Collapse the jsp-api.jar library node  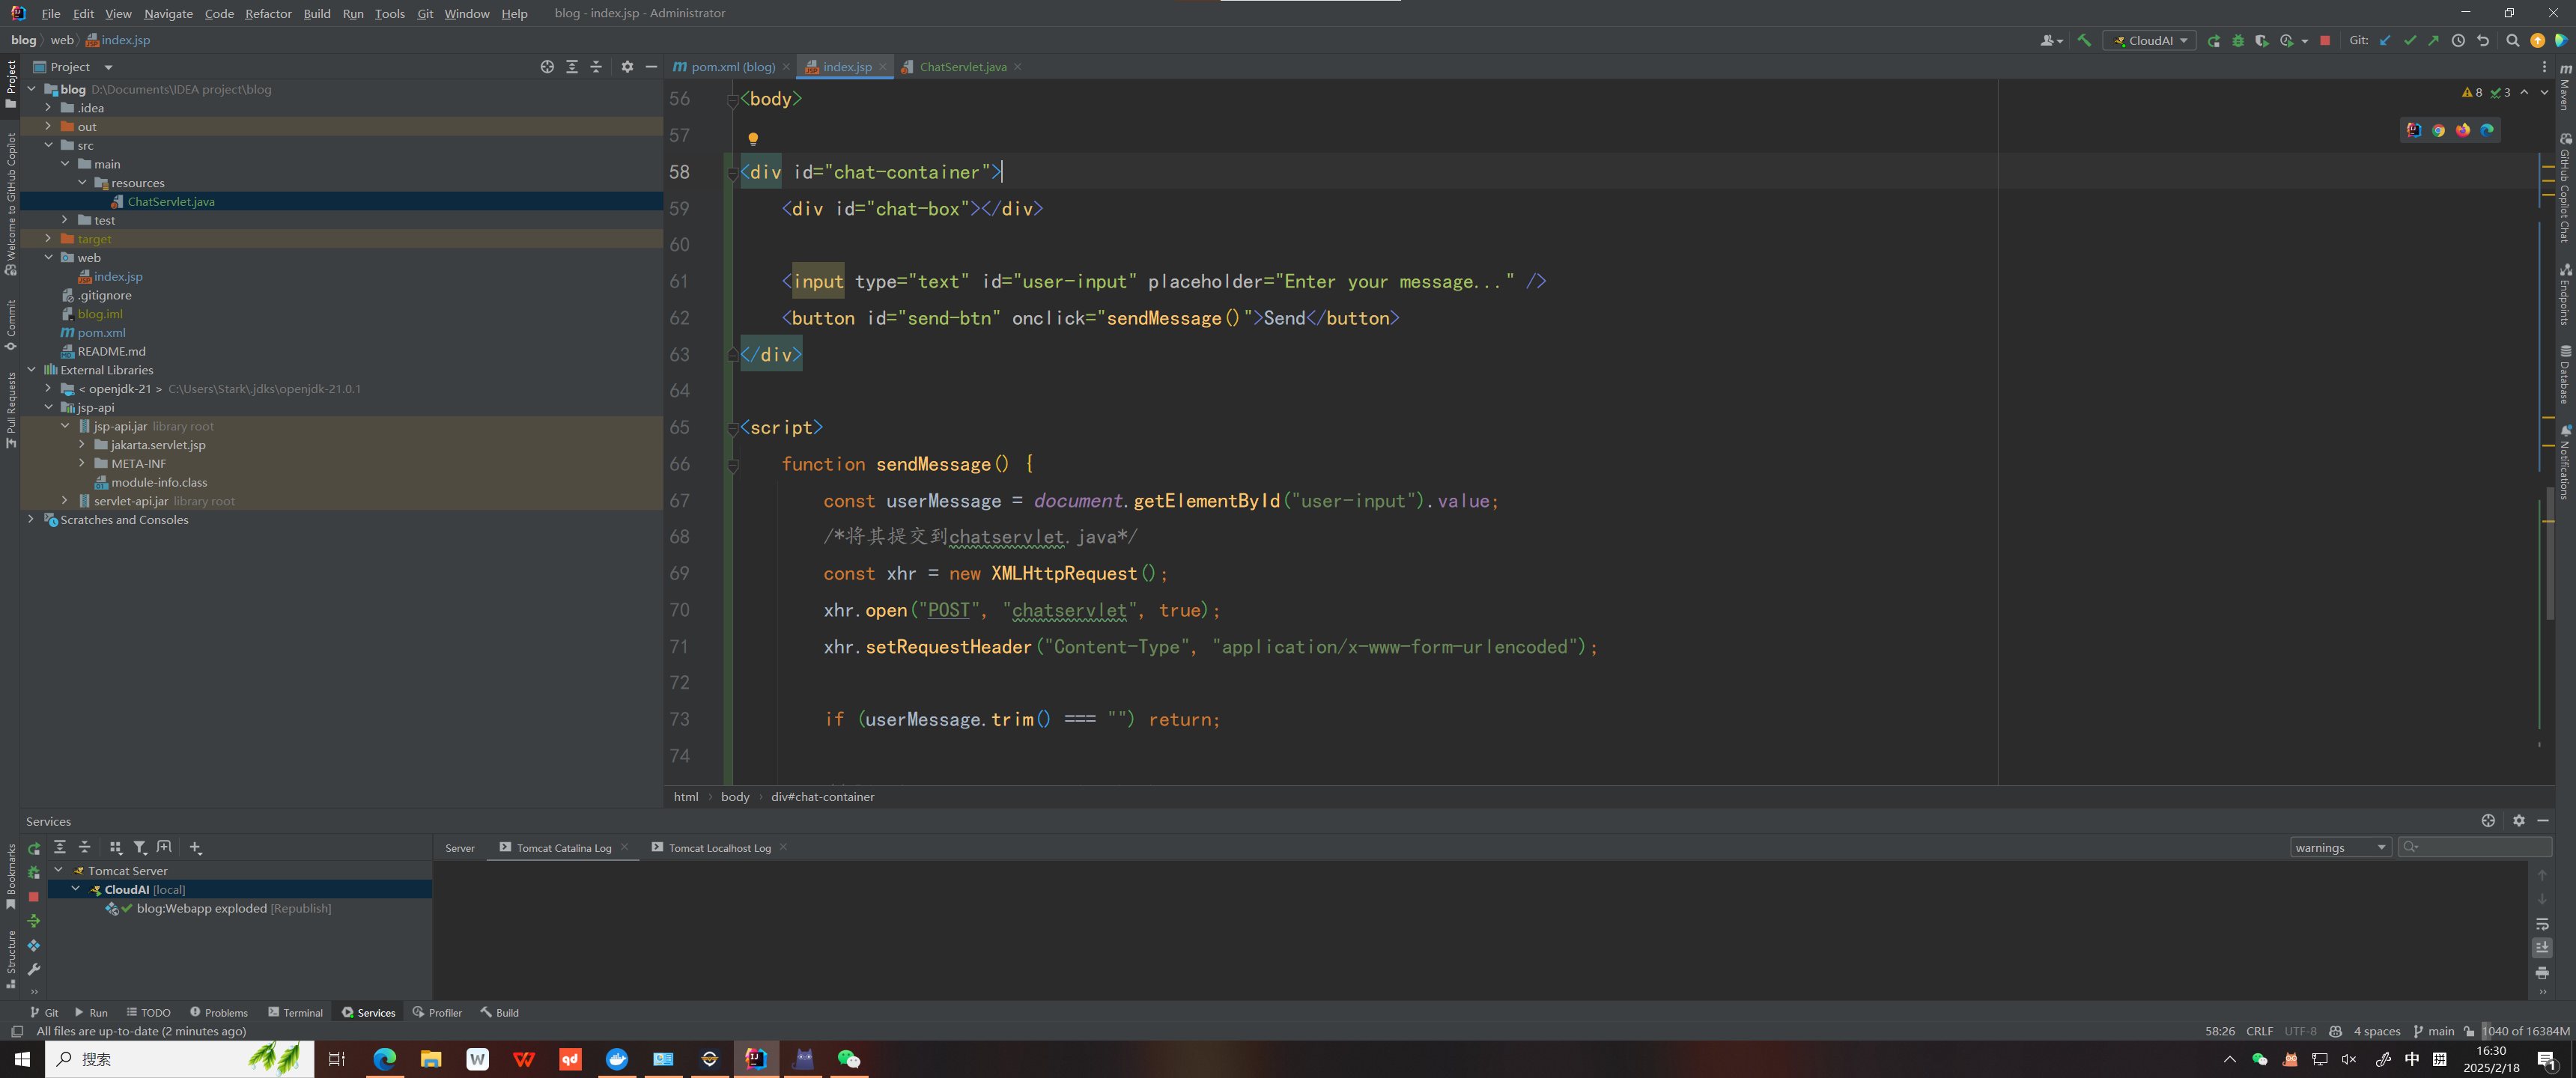click(x=65, y=426)
